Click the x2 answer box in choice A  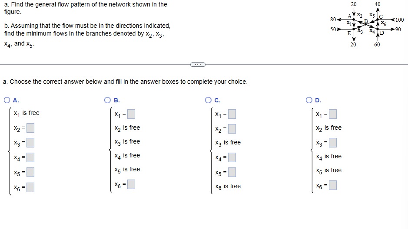(x=30, y=128)
